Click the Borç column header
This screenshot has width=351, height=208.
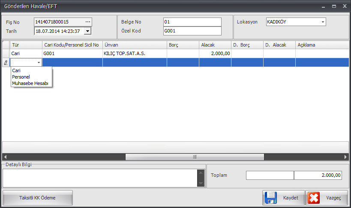click(183, 45)
